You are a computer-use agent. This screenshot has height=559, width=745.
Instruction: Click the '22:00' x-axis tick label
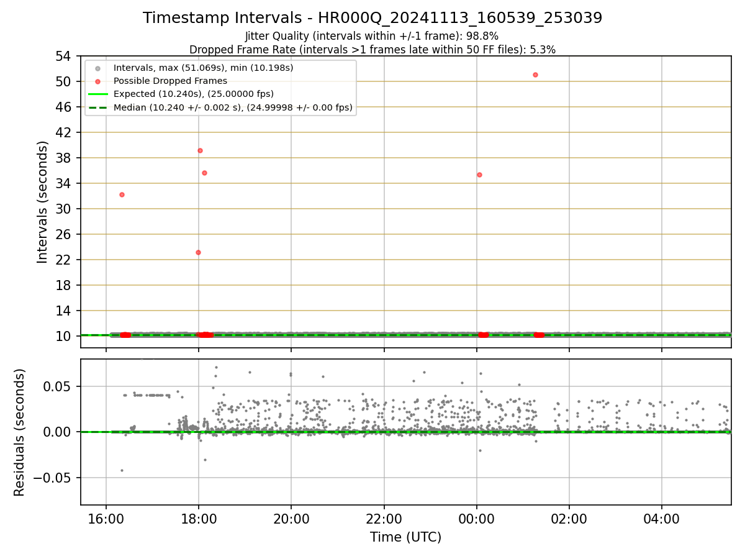(x=384, y=519)
